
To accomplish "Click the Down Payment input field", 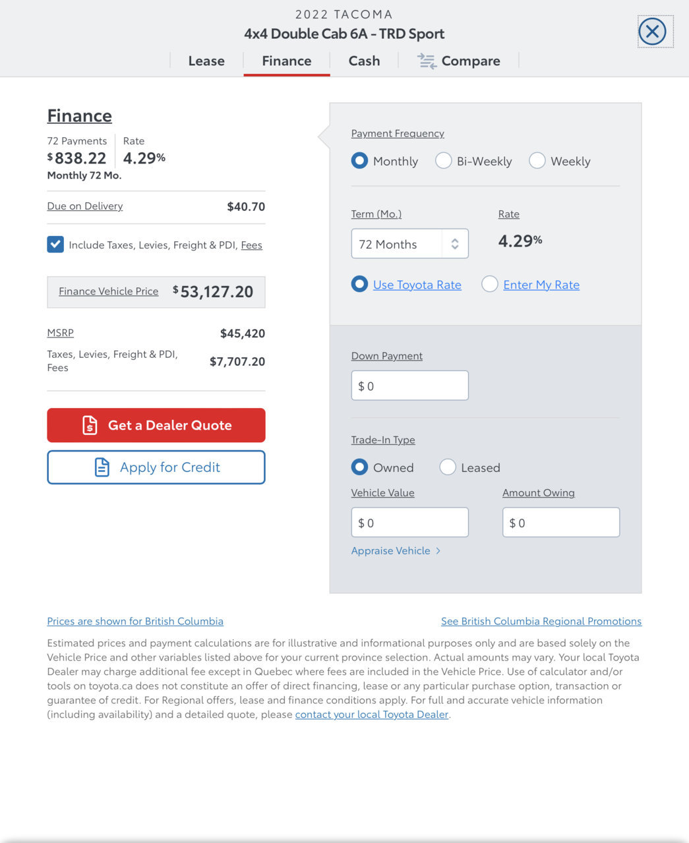I will click(409, 386).
